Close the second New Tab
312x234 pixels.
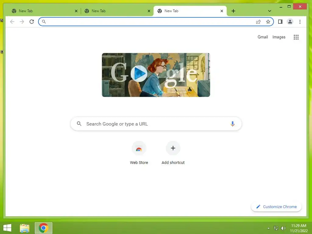tap(149, 11)
